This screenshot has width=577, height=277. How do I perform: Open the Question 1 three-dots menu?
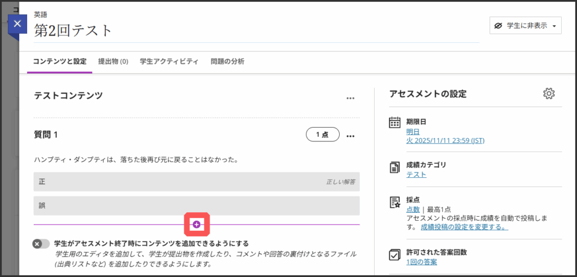(350, 136)
